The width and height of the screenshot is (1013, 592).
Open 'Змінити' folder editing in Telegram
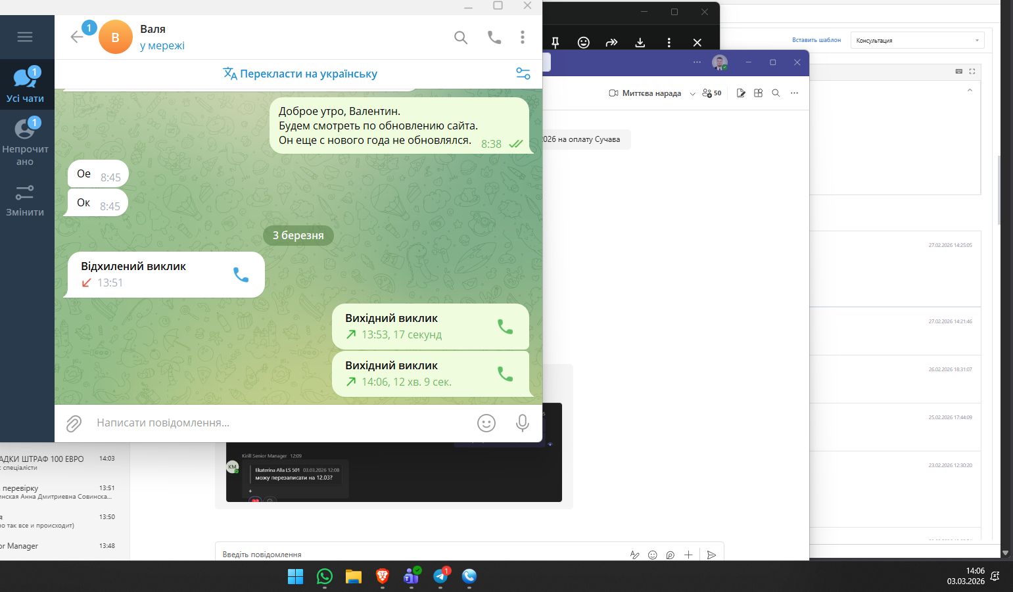click(25, 200)
